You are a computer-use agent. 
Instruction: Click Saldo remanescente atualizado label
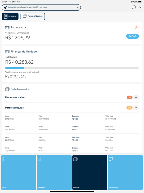(x=23, y=72)
